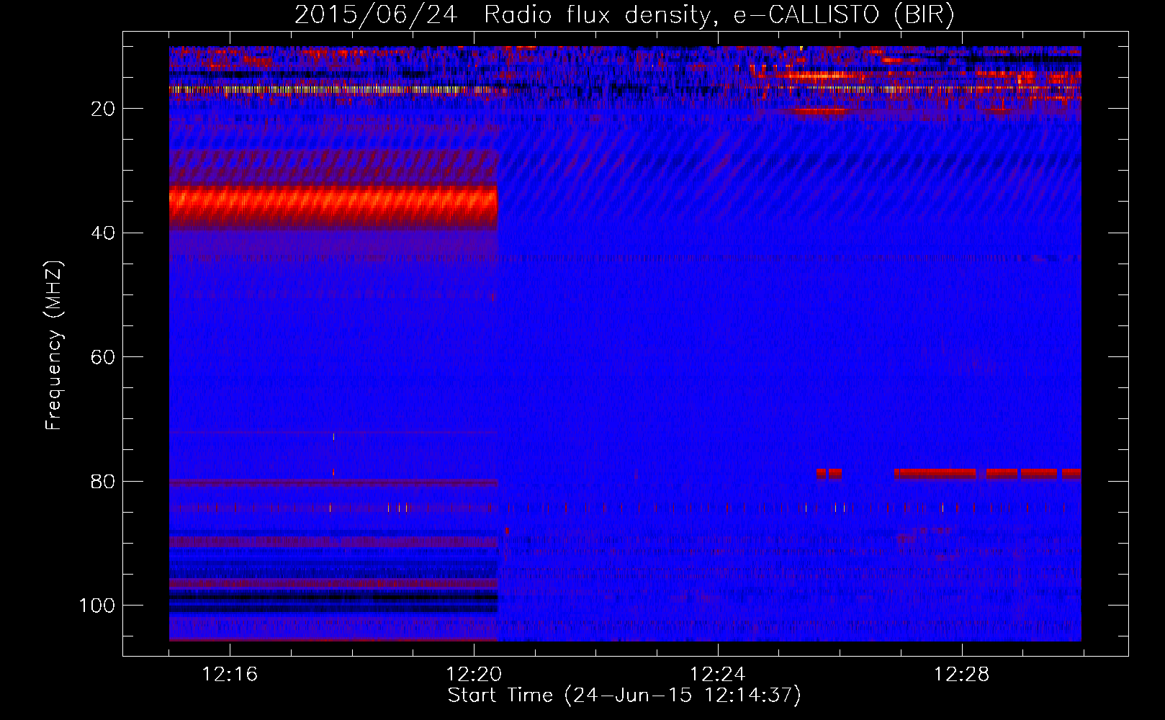This screenshot has height=720, width=1165.
Task: Click the yellow dotted line near 17 MHz
Action: pos(331,90)
